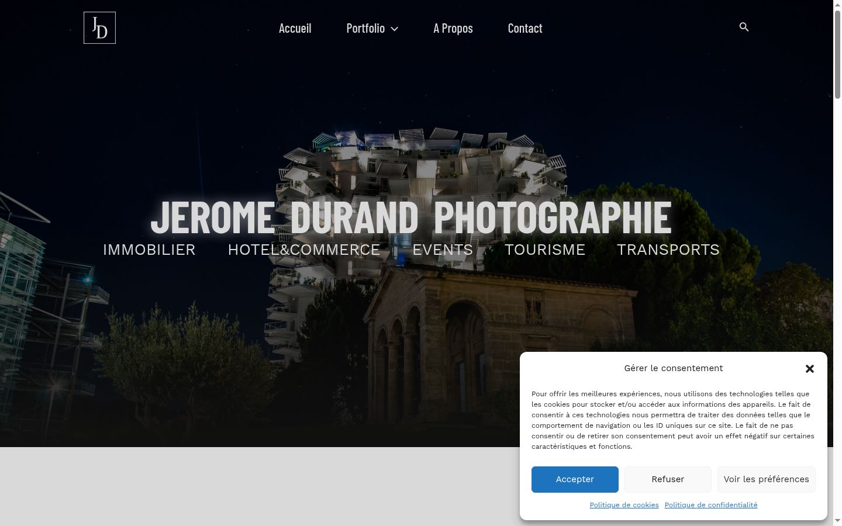
Task: Open the Politique de confidentialité link
Action: (x=711, y=505)
